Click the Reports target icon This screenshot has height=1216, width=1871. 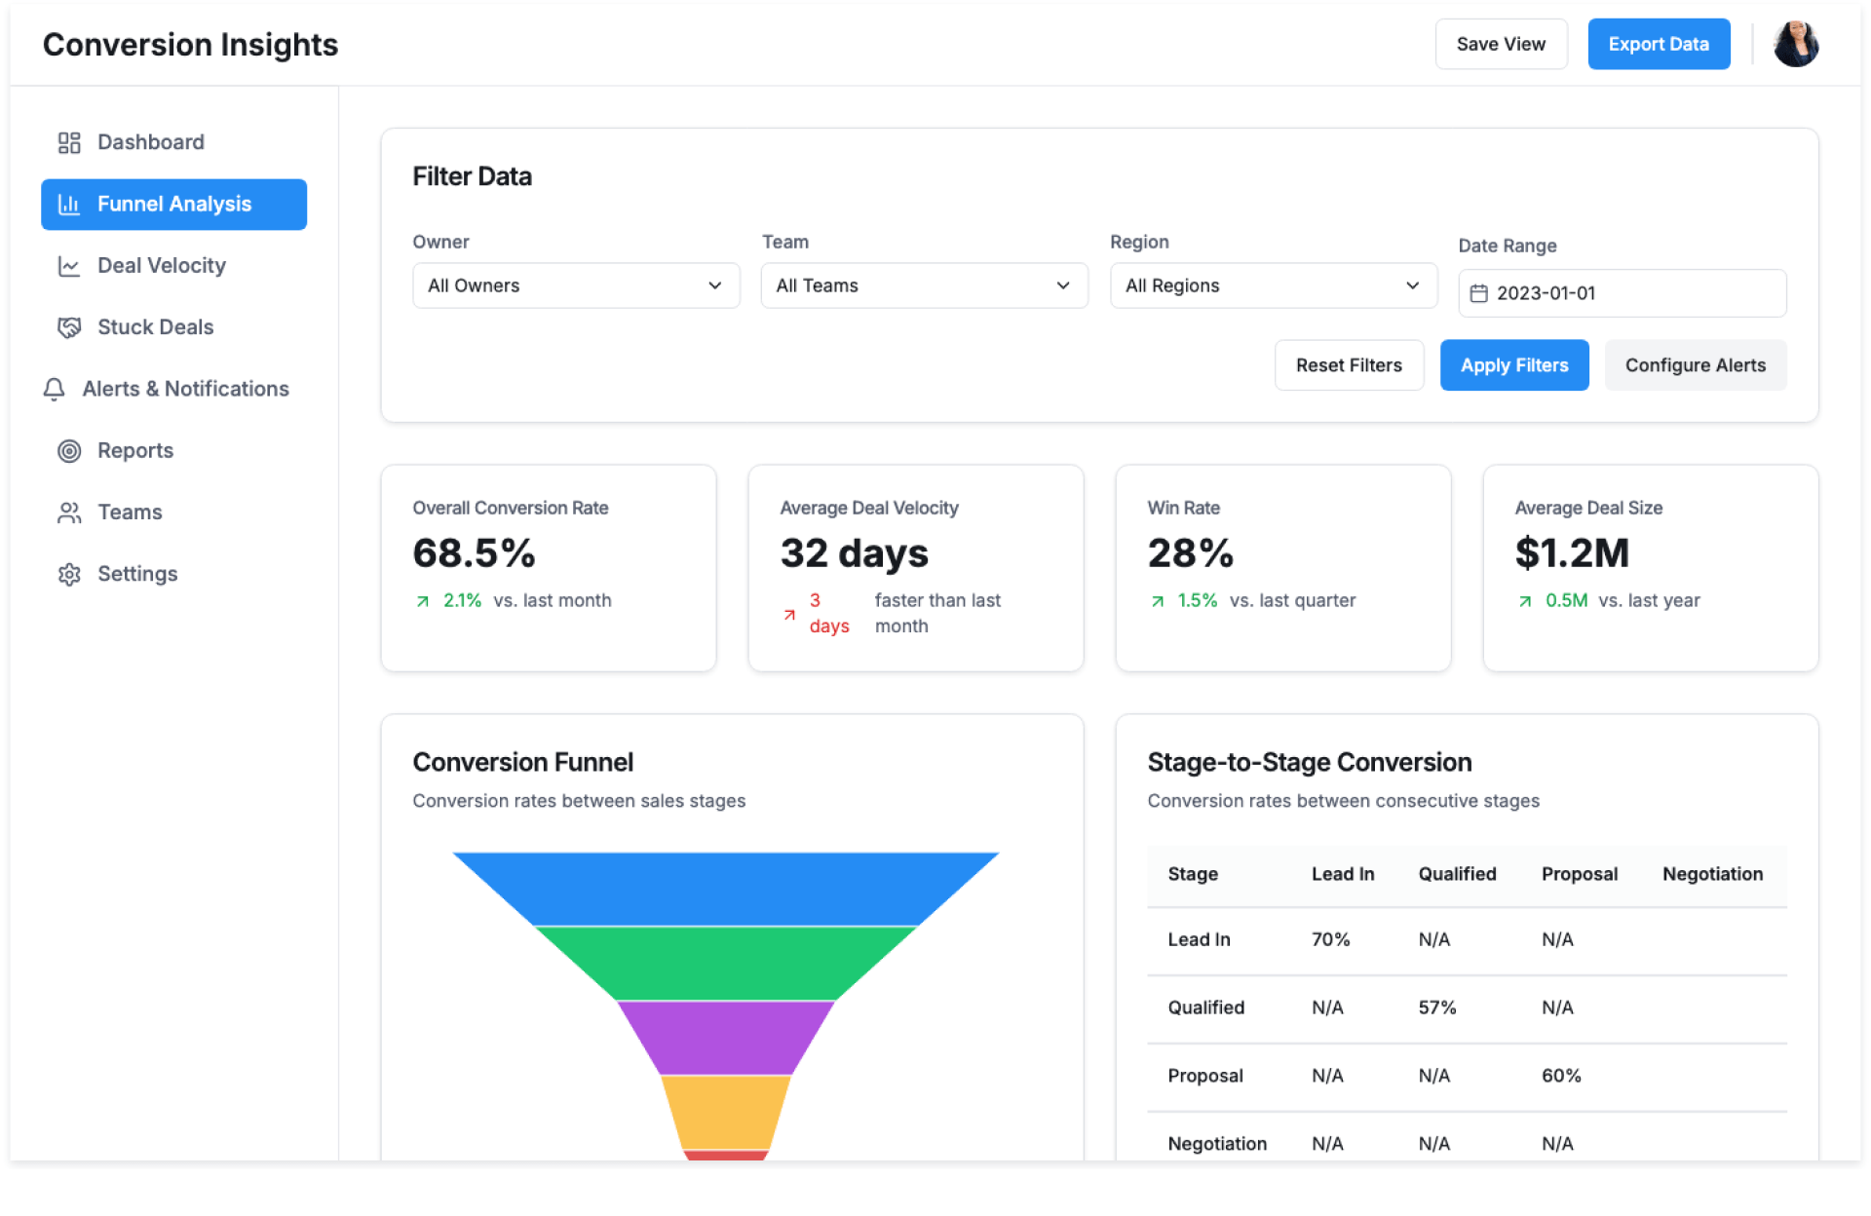(x=68, y=450)
